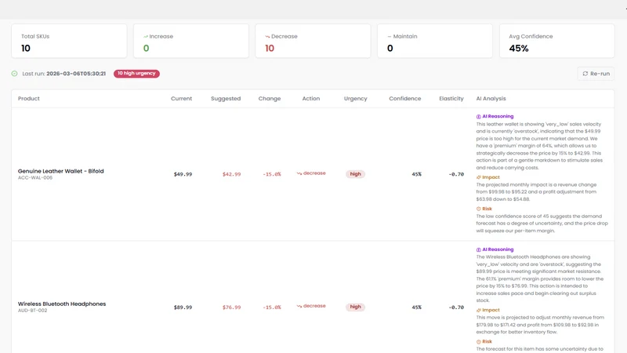Click SKU code AUD-BT-002
This screenshot has height=353, width=627.
coord(32,311)
